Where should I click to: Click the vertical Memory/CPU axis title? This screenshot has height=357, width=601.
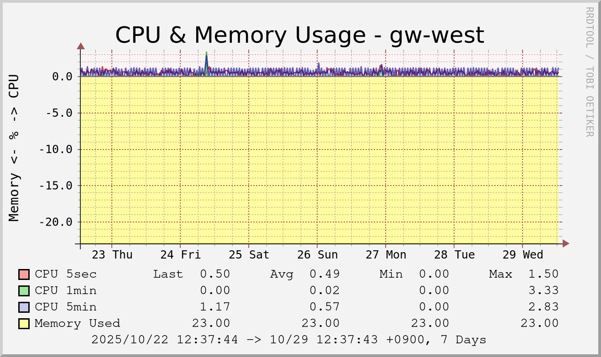pos(14,147)
